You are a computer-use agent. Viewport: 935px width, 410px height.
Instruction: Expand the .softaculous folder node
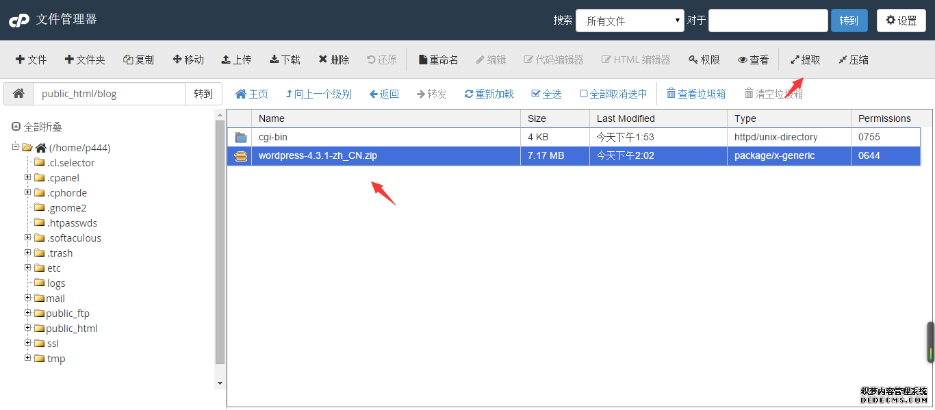coord(28,238)
